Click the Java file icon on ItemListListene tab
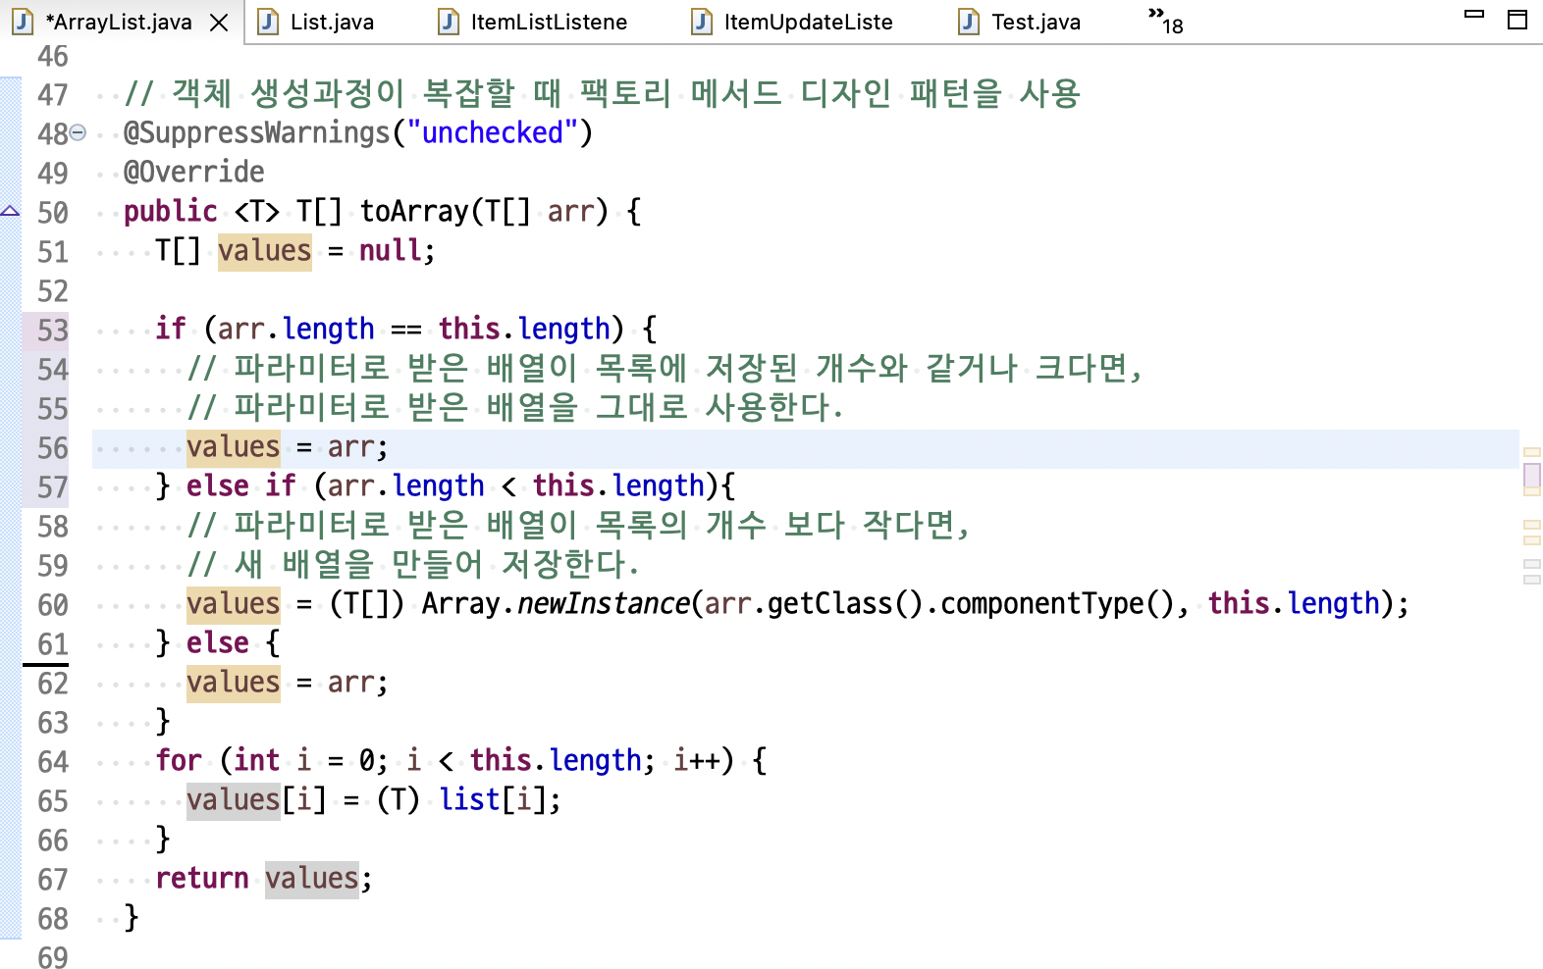 pos(449,22)
